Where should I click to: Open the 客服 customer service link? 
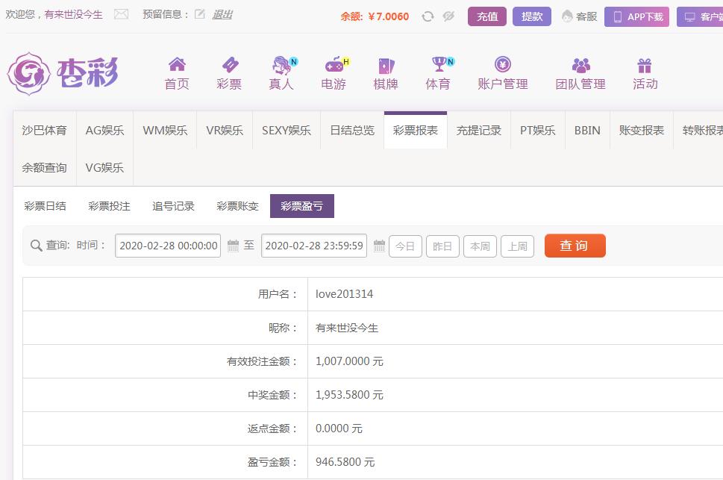(x=580, y=16)
